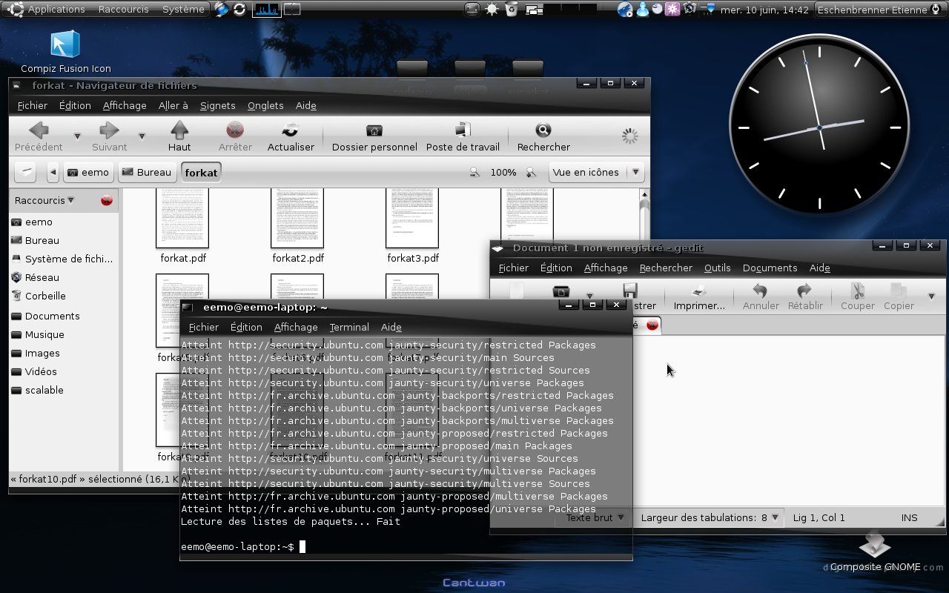Open Aller à menu in file browser

[x=173, y=105]
